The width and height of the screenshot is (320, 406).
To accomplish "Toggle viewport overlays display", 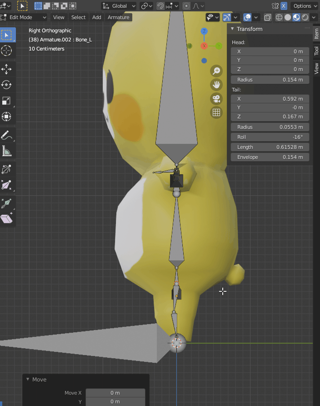I will (x=247, y=17).
